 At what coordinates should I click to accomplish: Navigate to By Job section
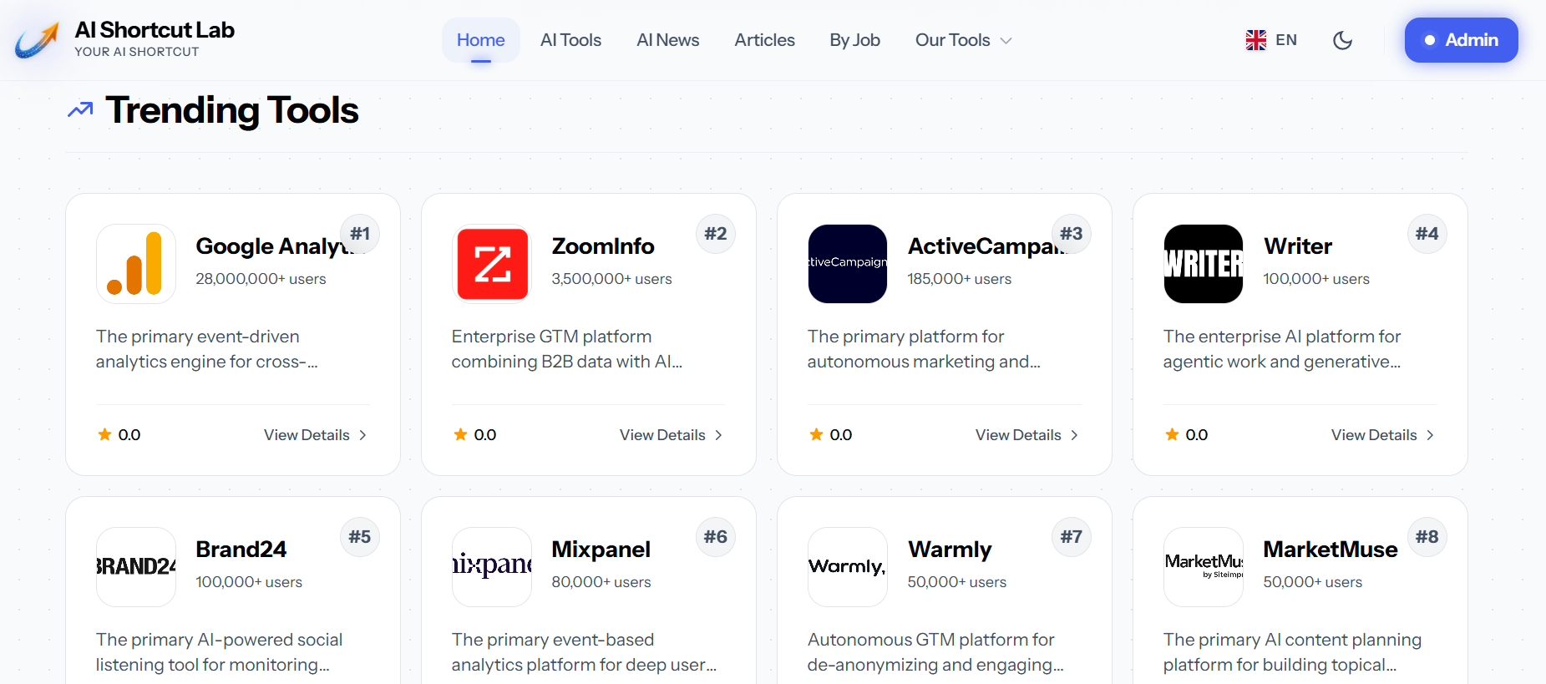click(854, 39)
